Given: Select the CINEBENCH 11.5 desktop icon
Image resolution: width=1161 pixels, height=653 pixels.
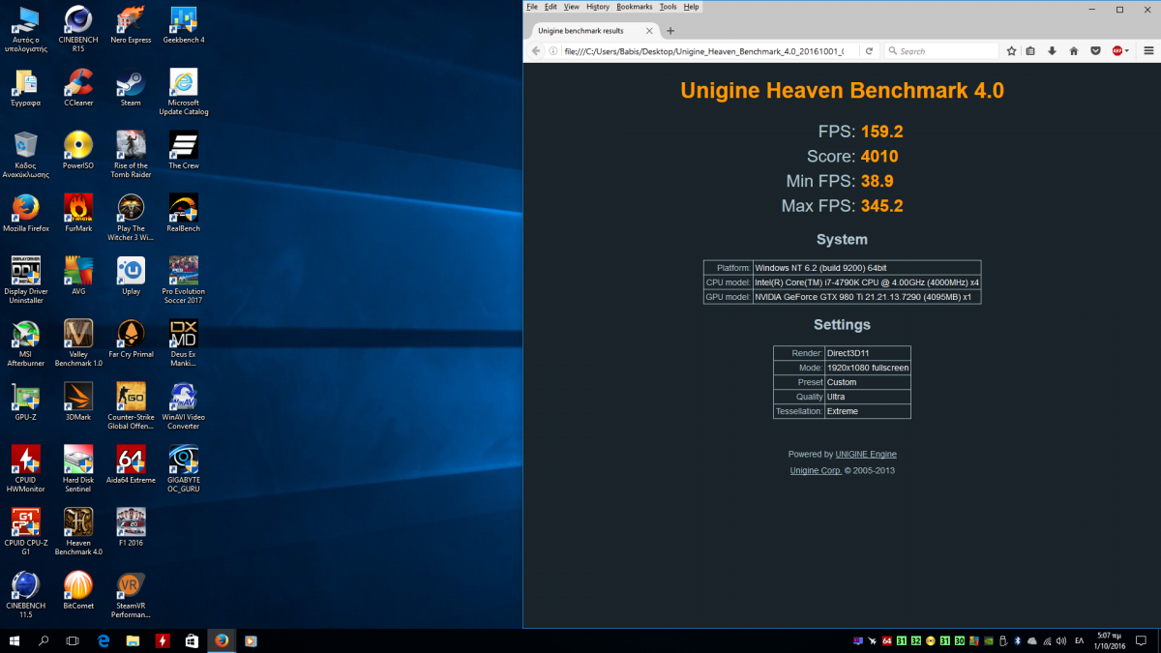Looking at the screenshot, I should click(26, 595).
